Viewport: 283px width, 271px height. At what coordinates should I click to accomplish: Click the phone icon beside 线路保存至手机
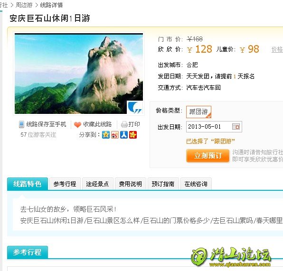21,124
